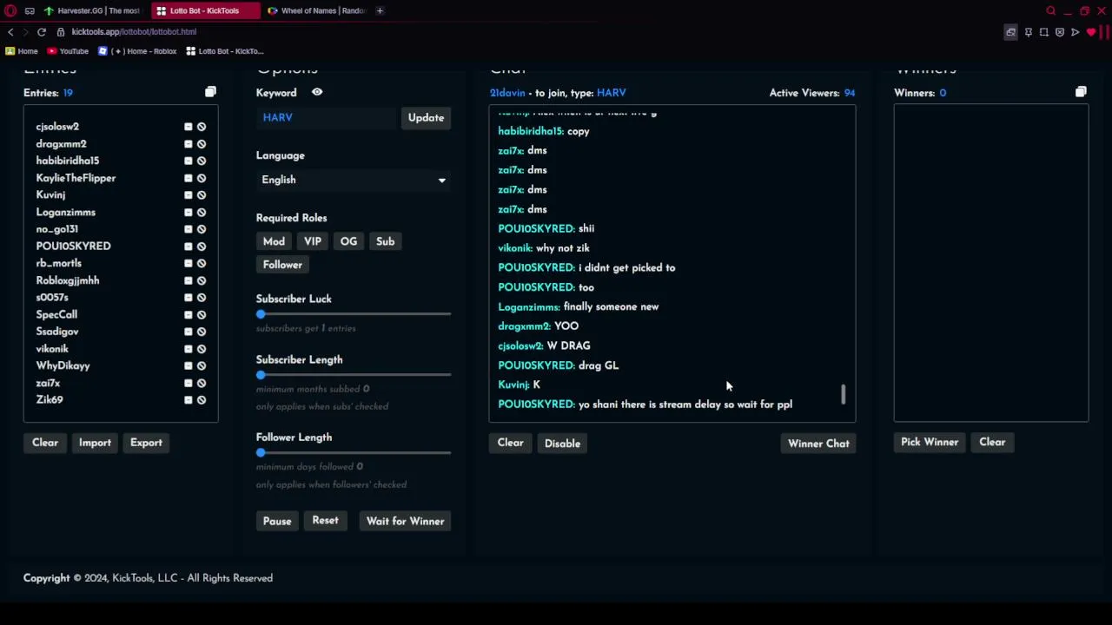The width and height of the screenshot is (1112, 625).
Task: Ban rb_mortls with the ban icon
Action: pyautogui.click(x=202, y=263)
